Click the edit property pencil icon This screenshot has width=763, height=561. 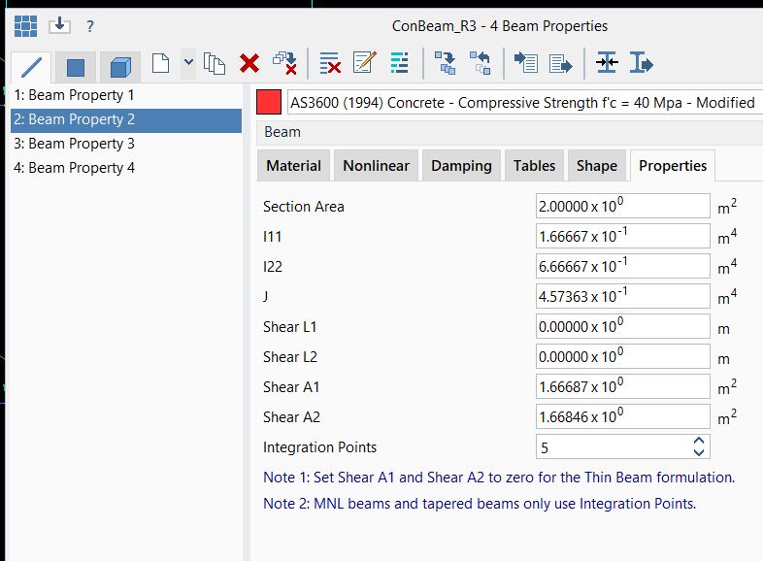coord(365,64)
